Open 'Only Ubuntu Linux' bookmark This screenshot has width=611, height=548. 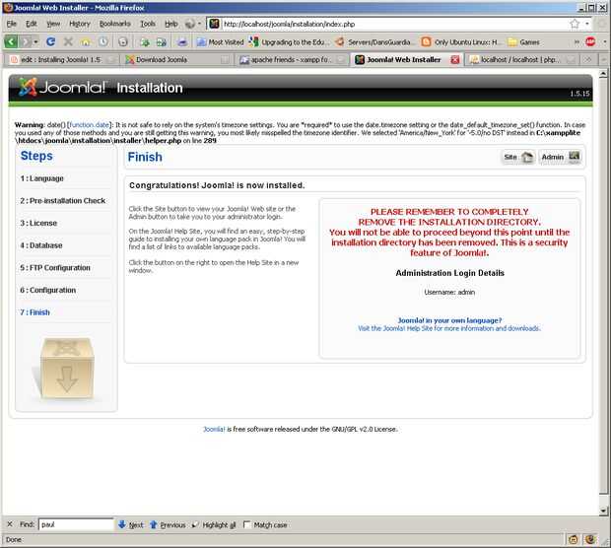click(x=461, y=42)
